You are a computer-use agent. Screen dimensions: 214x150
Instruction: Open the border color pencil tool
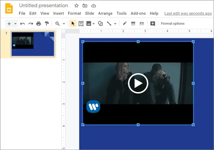125,23
